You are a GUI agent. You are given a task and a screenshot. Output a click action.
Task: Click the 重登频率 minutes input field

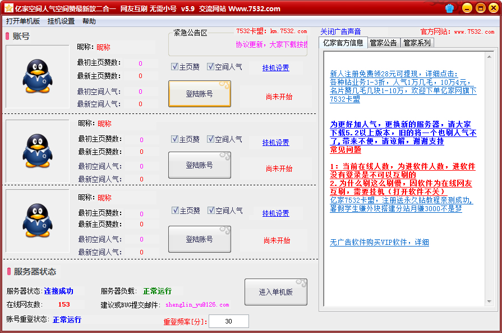point(228,322)
